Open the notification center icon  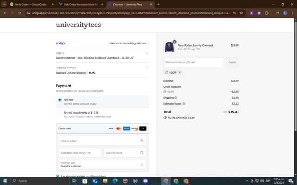coord(291,181)
